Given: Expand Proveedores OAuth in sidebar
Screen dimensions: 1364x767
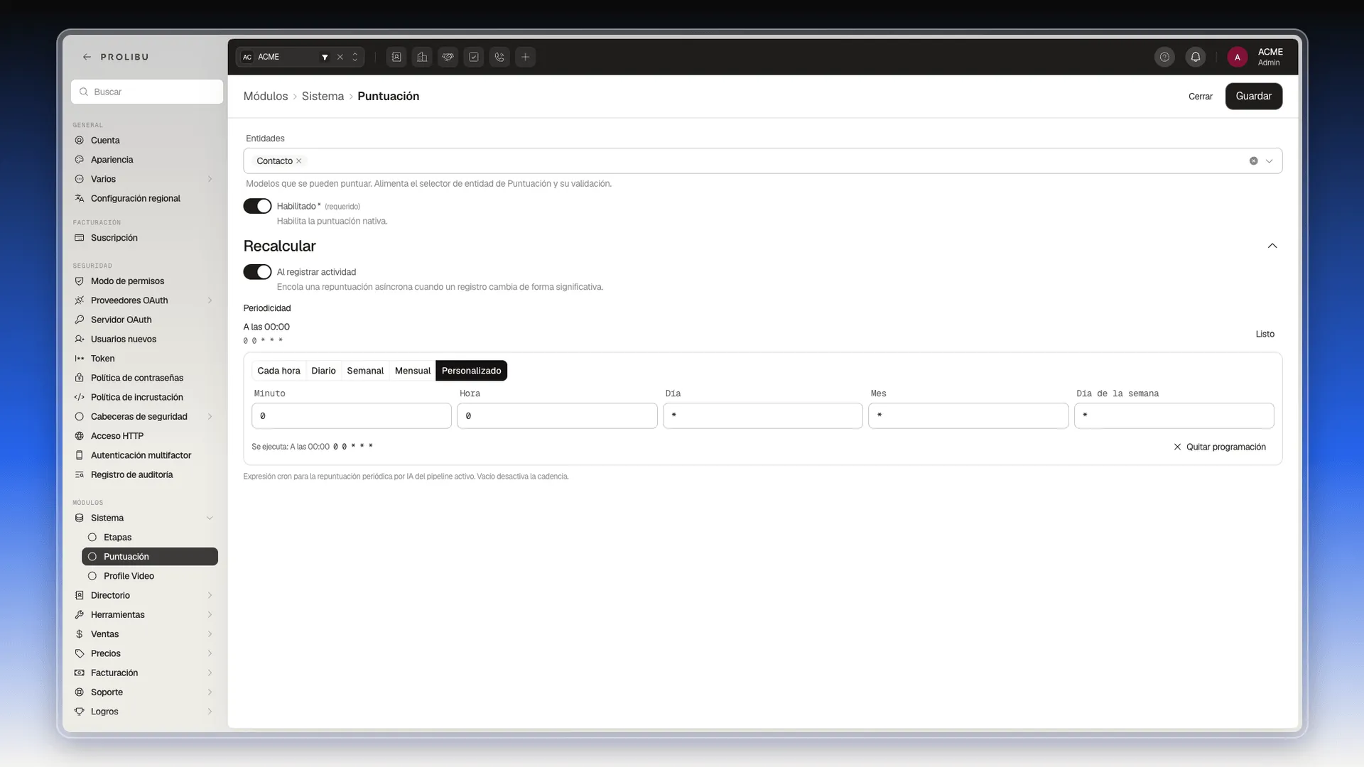Looking at the screenshot, I should (x=210, y=300).
